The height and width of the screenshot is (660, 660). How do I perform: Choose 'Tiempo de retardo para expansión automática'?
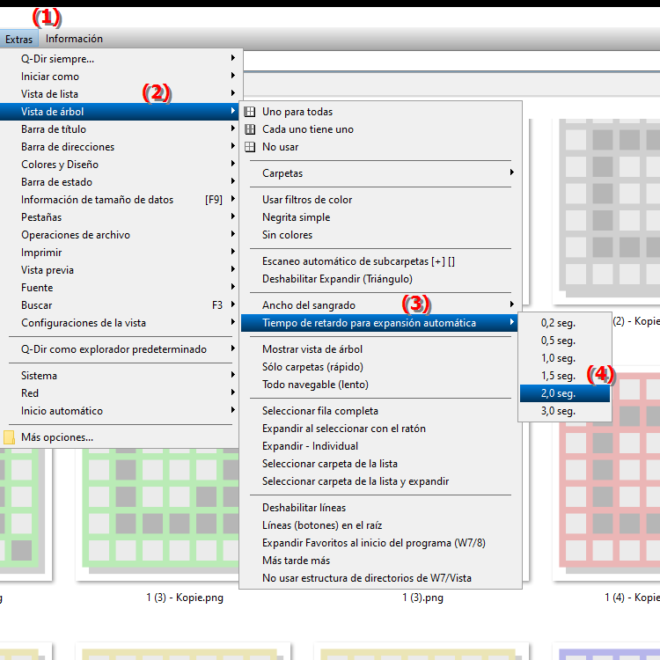(x=378, y=323)
